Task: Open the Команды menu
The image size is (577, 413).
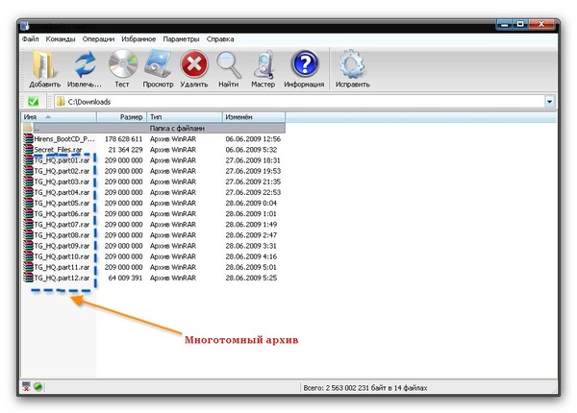Action: (x=61, y=39)
